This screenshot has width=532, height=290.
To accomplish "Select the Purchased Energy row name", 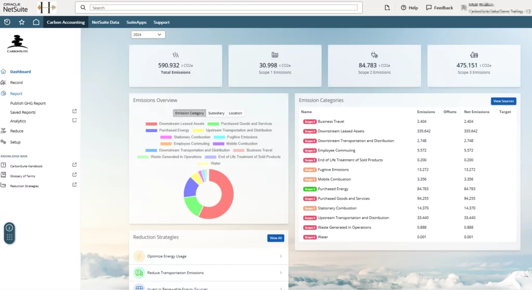I will pos(333,189).
